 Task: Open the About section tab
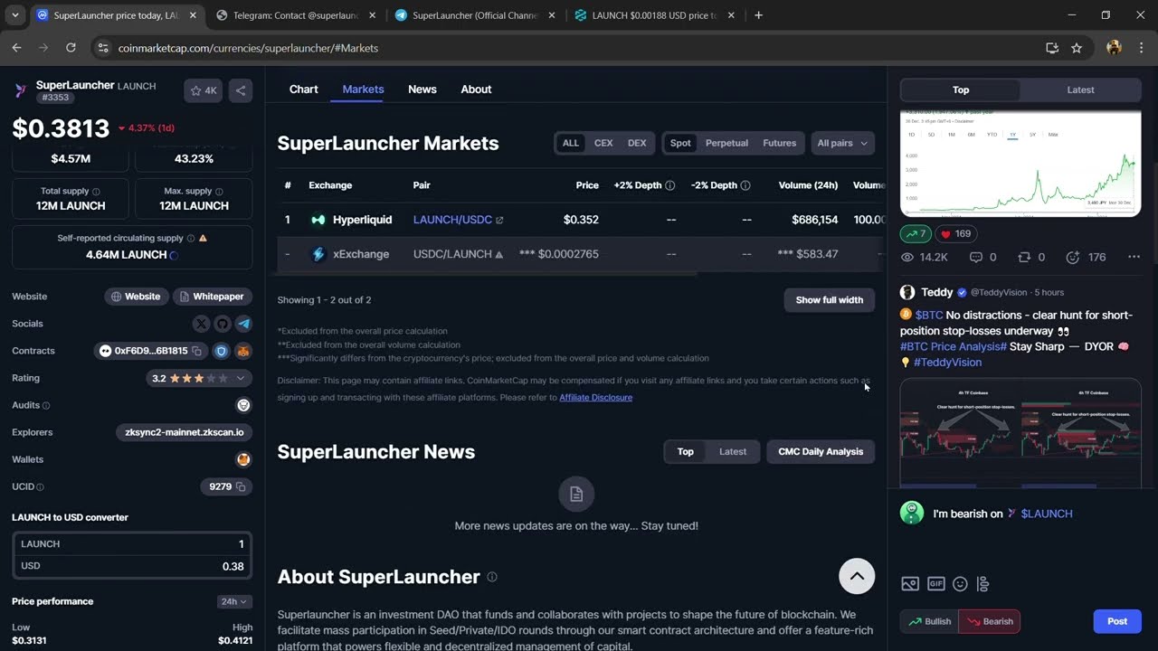coord(476,90)
